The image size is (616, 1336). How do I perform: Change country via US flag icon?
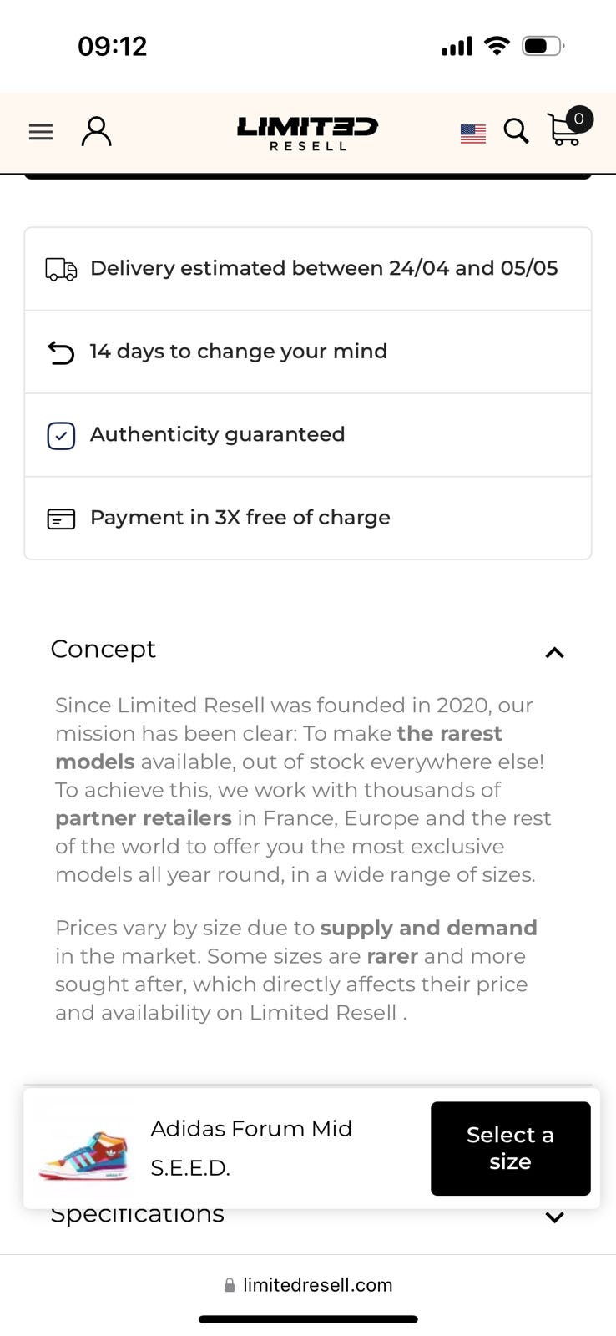pos(472,133)
